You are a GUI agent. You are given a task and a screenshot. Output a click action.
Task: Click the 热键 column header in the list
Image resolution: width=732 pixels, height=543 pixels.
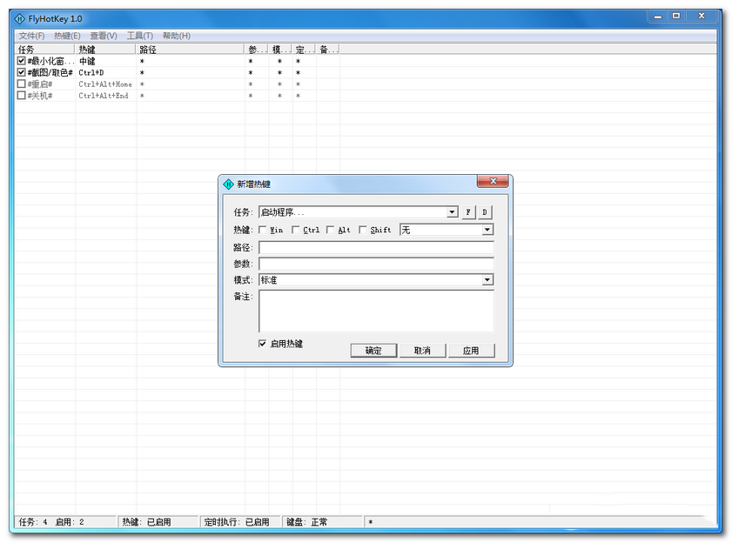pyautogui.click(x=104, y=50)
